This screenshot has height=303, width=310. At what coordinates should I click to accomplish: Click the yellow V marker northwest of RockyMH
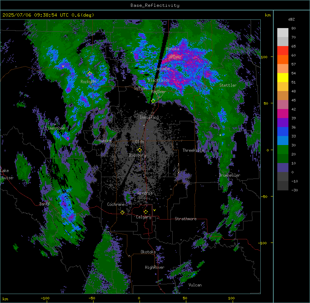63,66
